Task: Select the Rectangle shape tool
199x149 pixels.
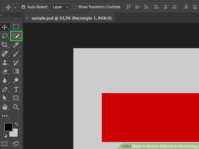Action: click(16, 98)
